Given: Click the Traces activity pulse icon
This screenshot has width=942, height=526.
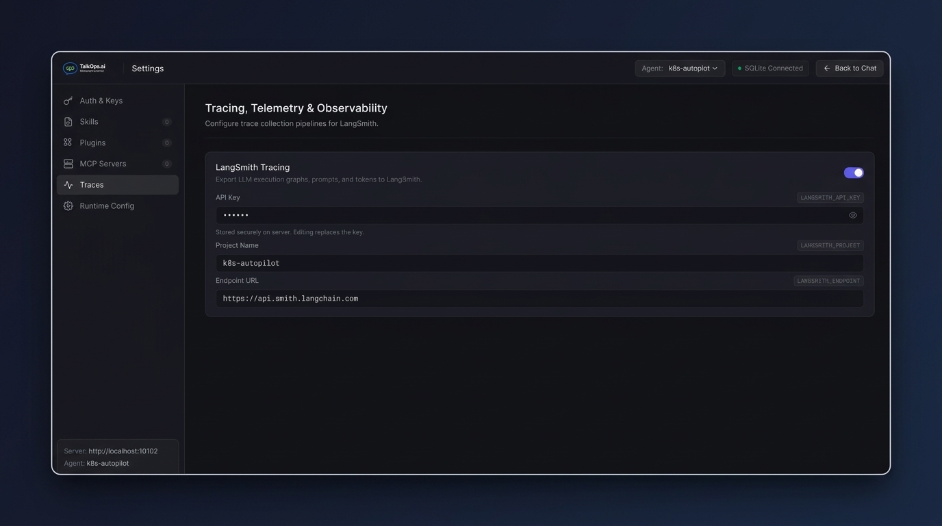Looking at the screenshot, I should click(68, 185).
